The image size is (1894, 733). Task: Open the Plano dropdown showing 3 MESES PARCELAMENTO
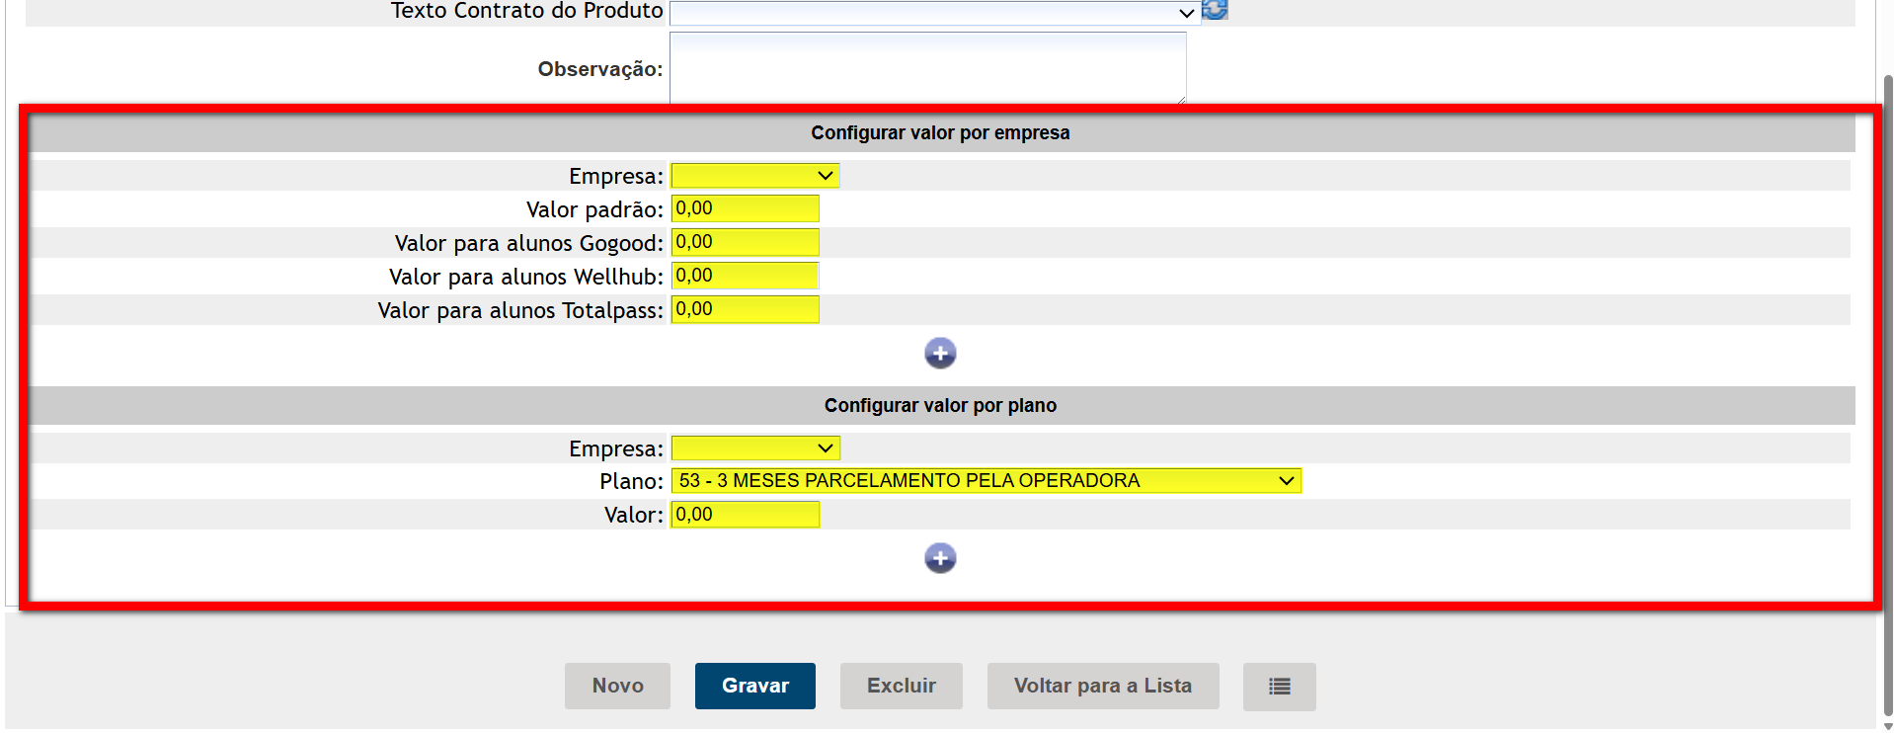click(x=986, y=481)
